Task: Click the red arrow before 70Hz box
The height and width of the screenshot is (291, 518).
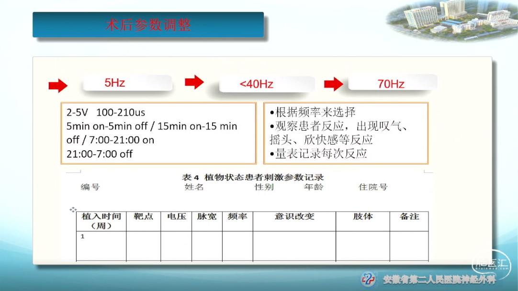Action: click(x=334, y=85)
